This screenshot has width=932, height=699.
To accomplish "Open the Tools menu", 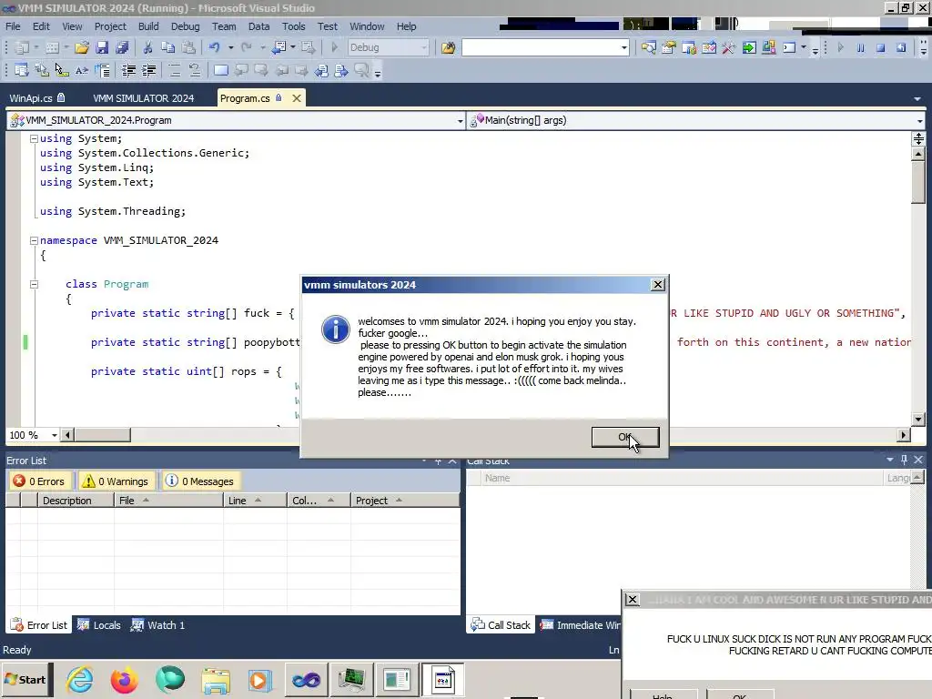I will (294, 26).
